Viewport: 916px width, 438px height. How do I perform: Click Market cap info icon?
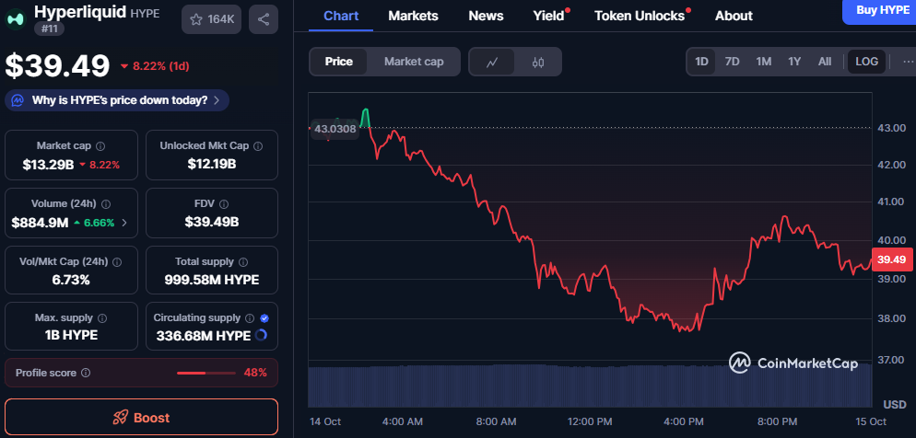tap(100, 146)
